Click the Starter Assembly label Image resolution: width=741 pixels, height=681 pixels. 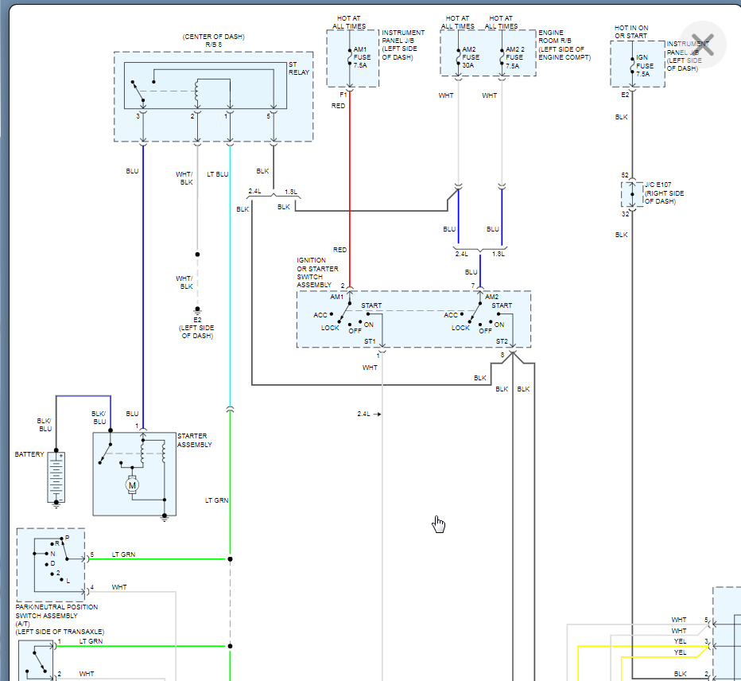coord(194,440)
